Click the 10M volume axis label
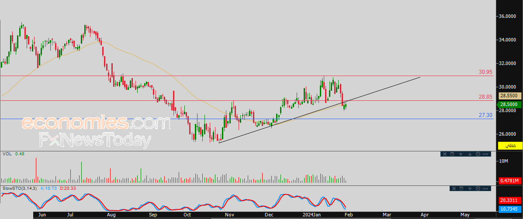The height and width of the screenshot is (219, 523). [x=503, y=161]
